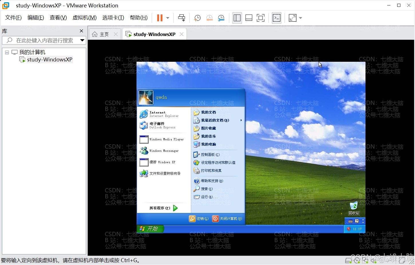Open the power options dropdown beside Pause
415x265 pixels.
tap(168, 18)
